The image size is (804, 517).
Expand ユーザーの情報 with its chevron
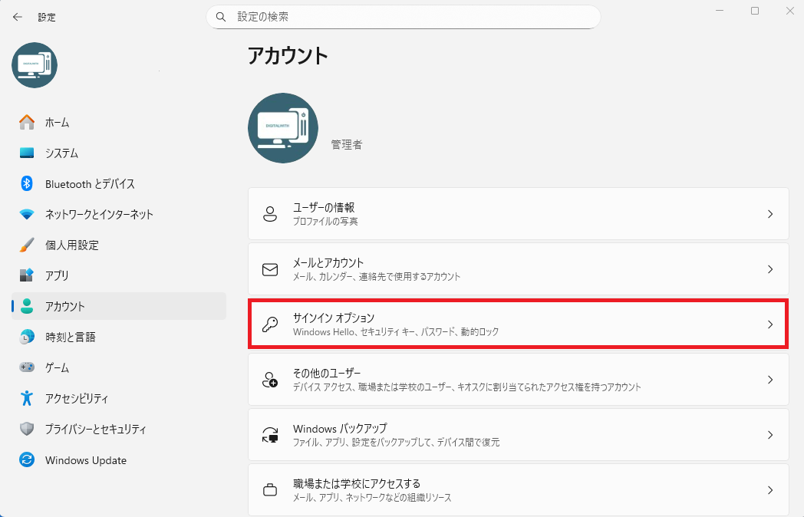770,214
